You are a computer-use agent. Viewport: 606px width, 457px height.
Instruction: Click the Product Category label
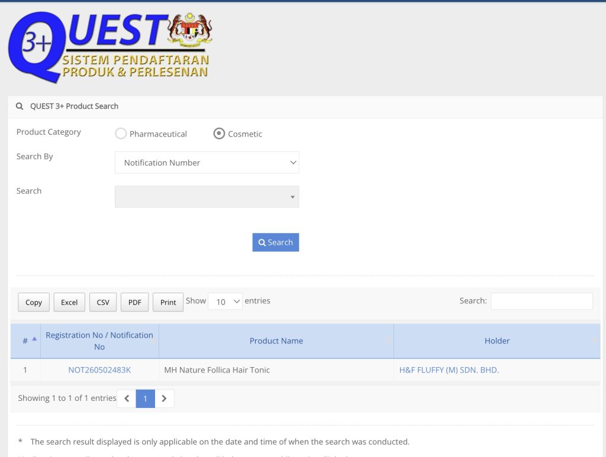(49, 132)
